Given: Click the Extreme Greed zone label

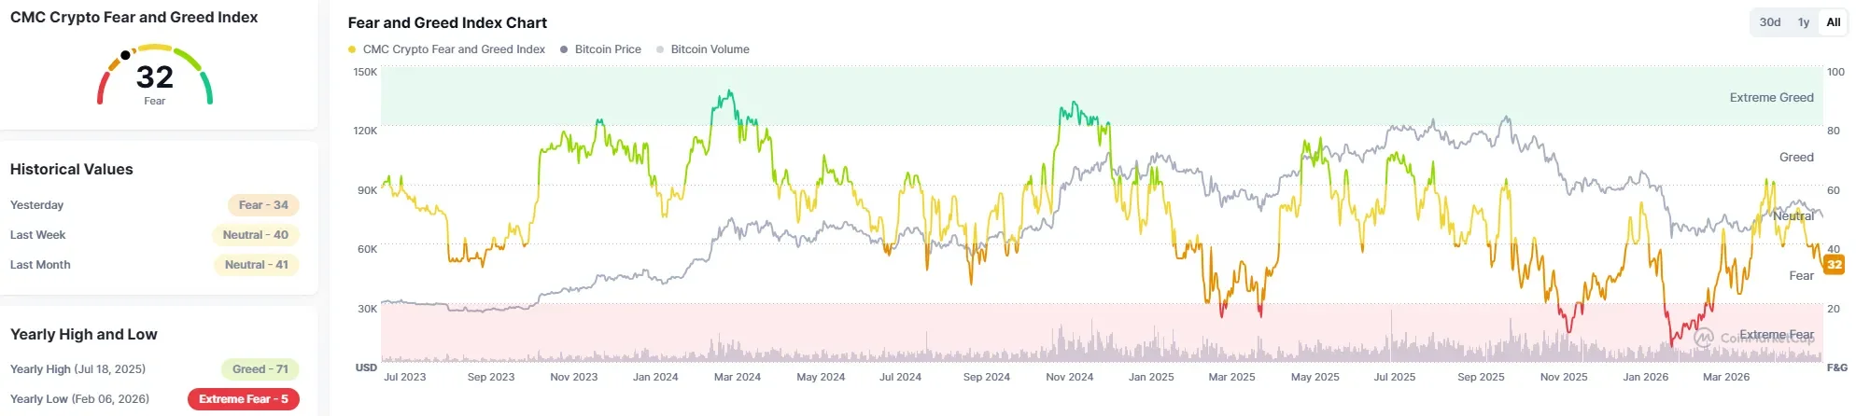Looking at the screenshot, I should coord(1771,97).
